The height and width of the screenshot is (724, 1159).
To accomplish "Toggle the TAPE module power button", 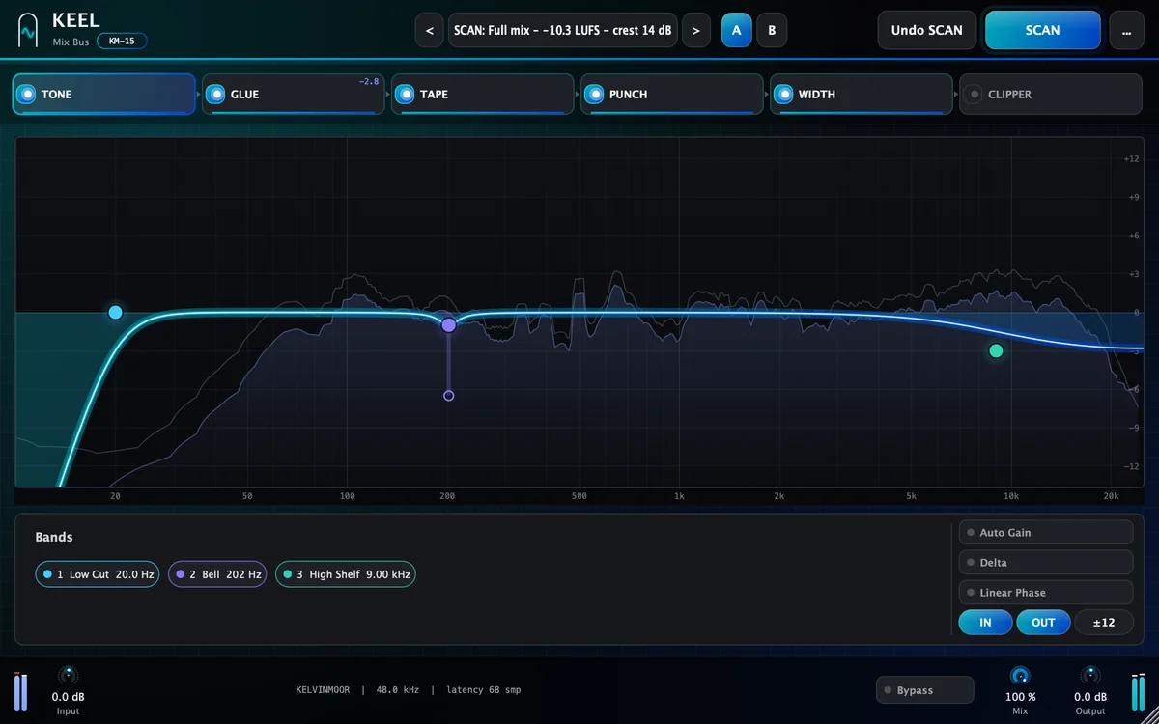I will [406, 95].
